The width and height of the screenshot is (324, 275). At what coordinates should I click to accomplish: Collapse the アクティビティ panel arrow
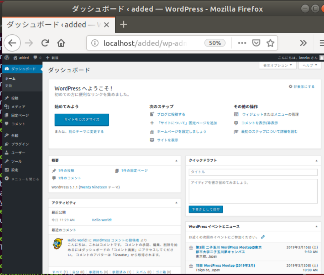point(176,203)
